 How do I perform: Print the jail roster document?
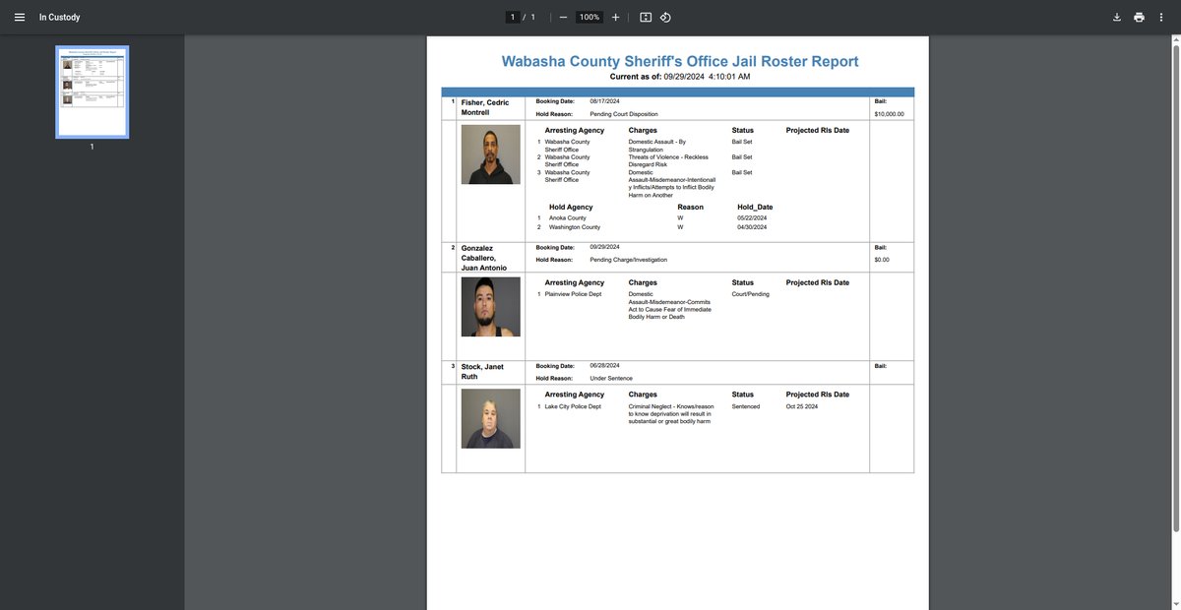coord(1139,17)
